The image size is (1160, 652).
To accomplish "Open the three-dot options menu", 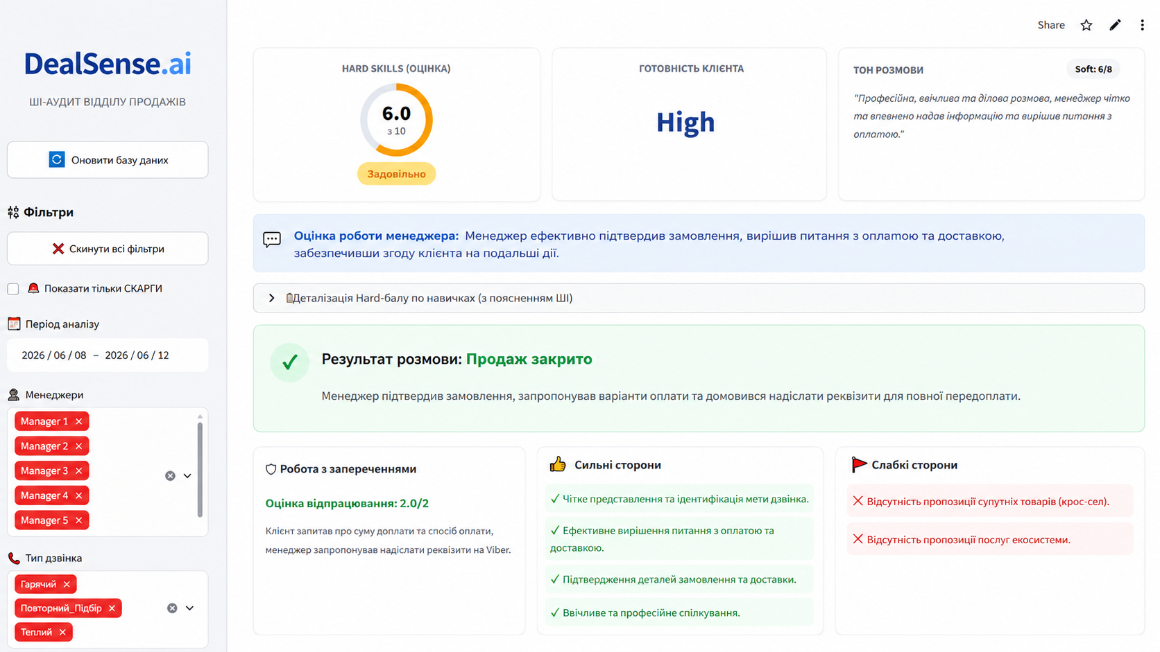I will coord(1142,26).
